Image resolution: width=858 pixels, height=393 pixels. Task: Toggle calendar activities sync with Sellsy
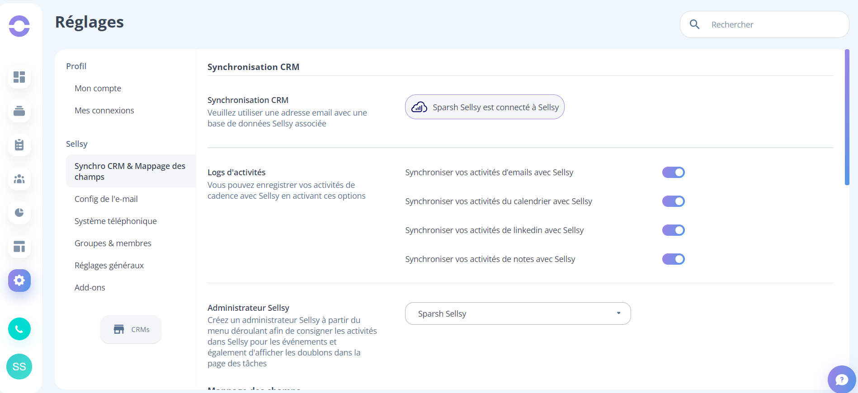674,201
